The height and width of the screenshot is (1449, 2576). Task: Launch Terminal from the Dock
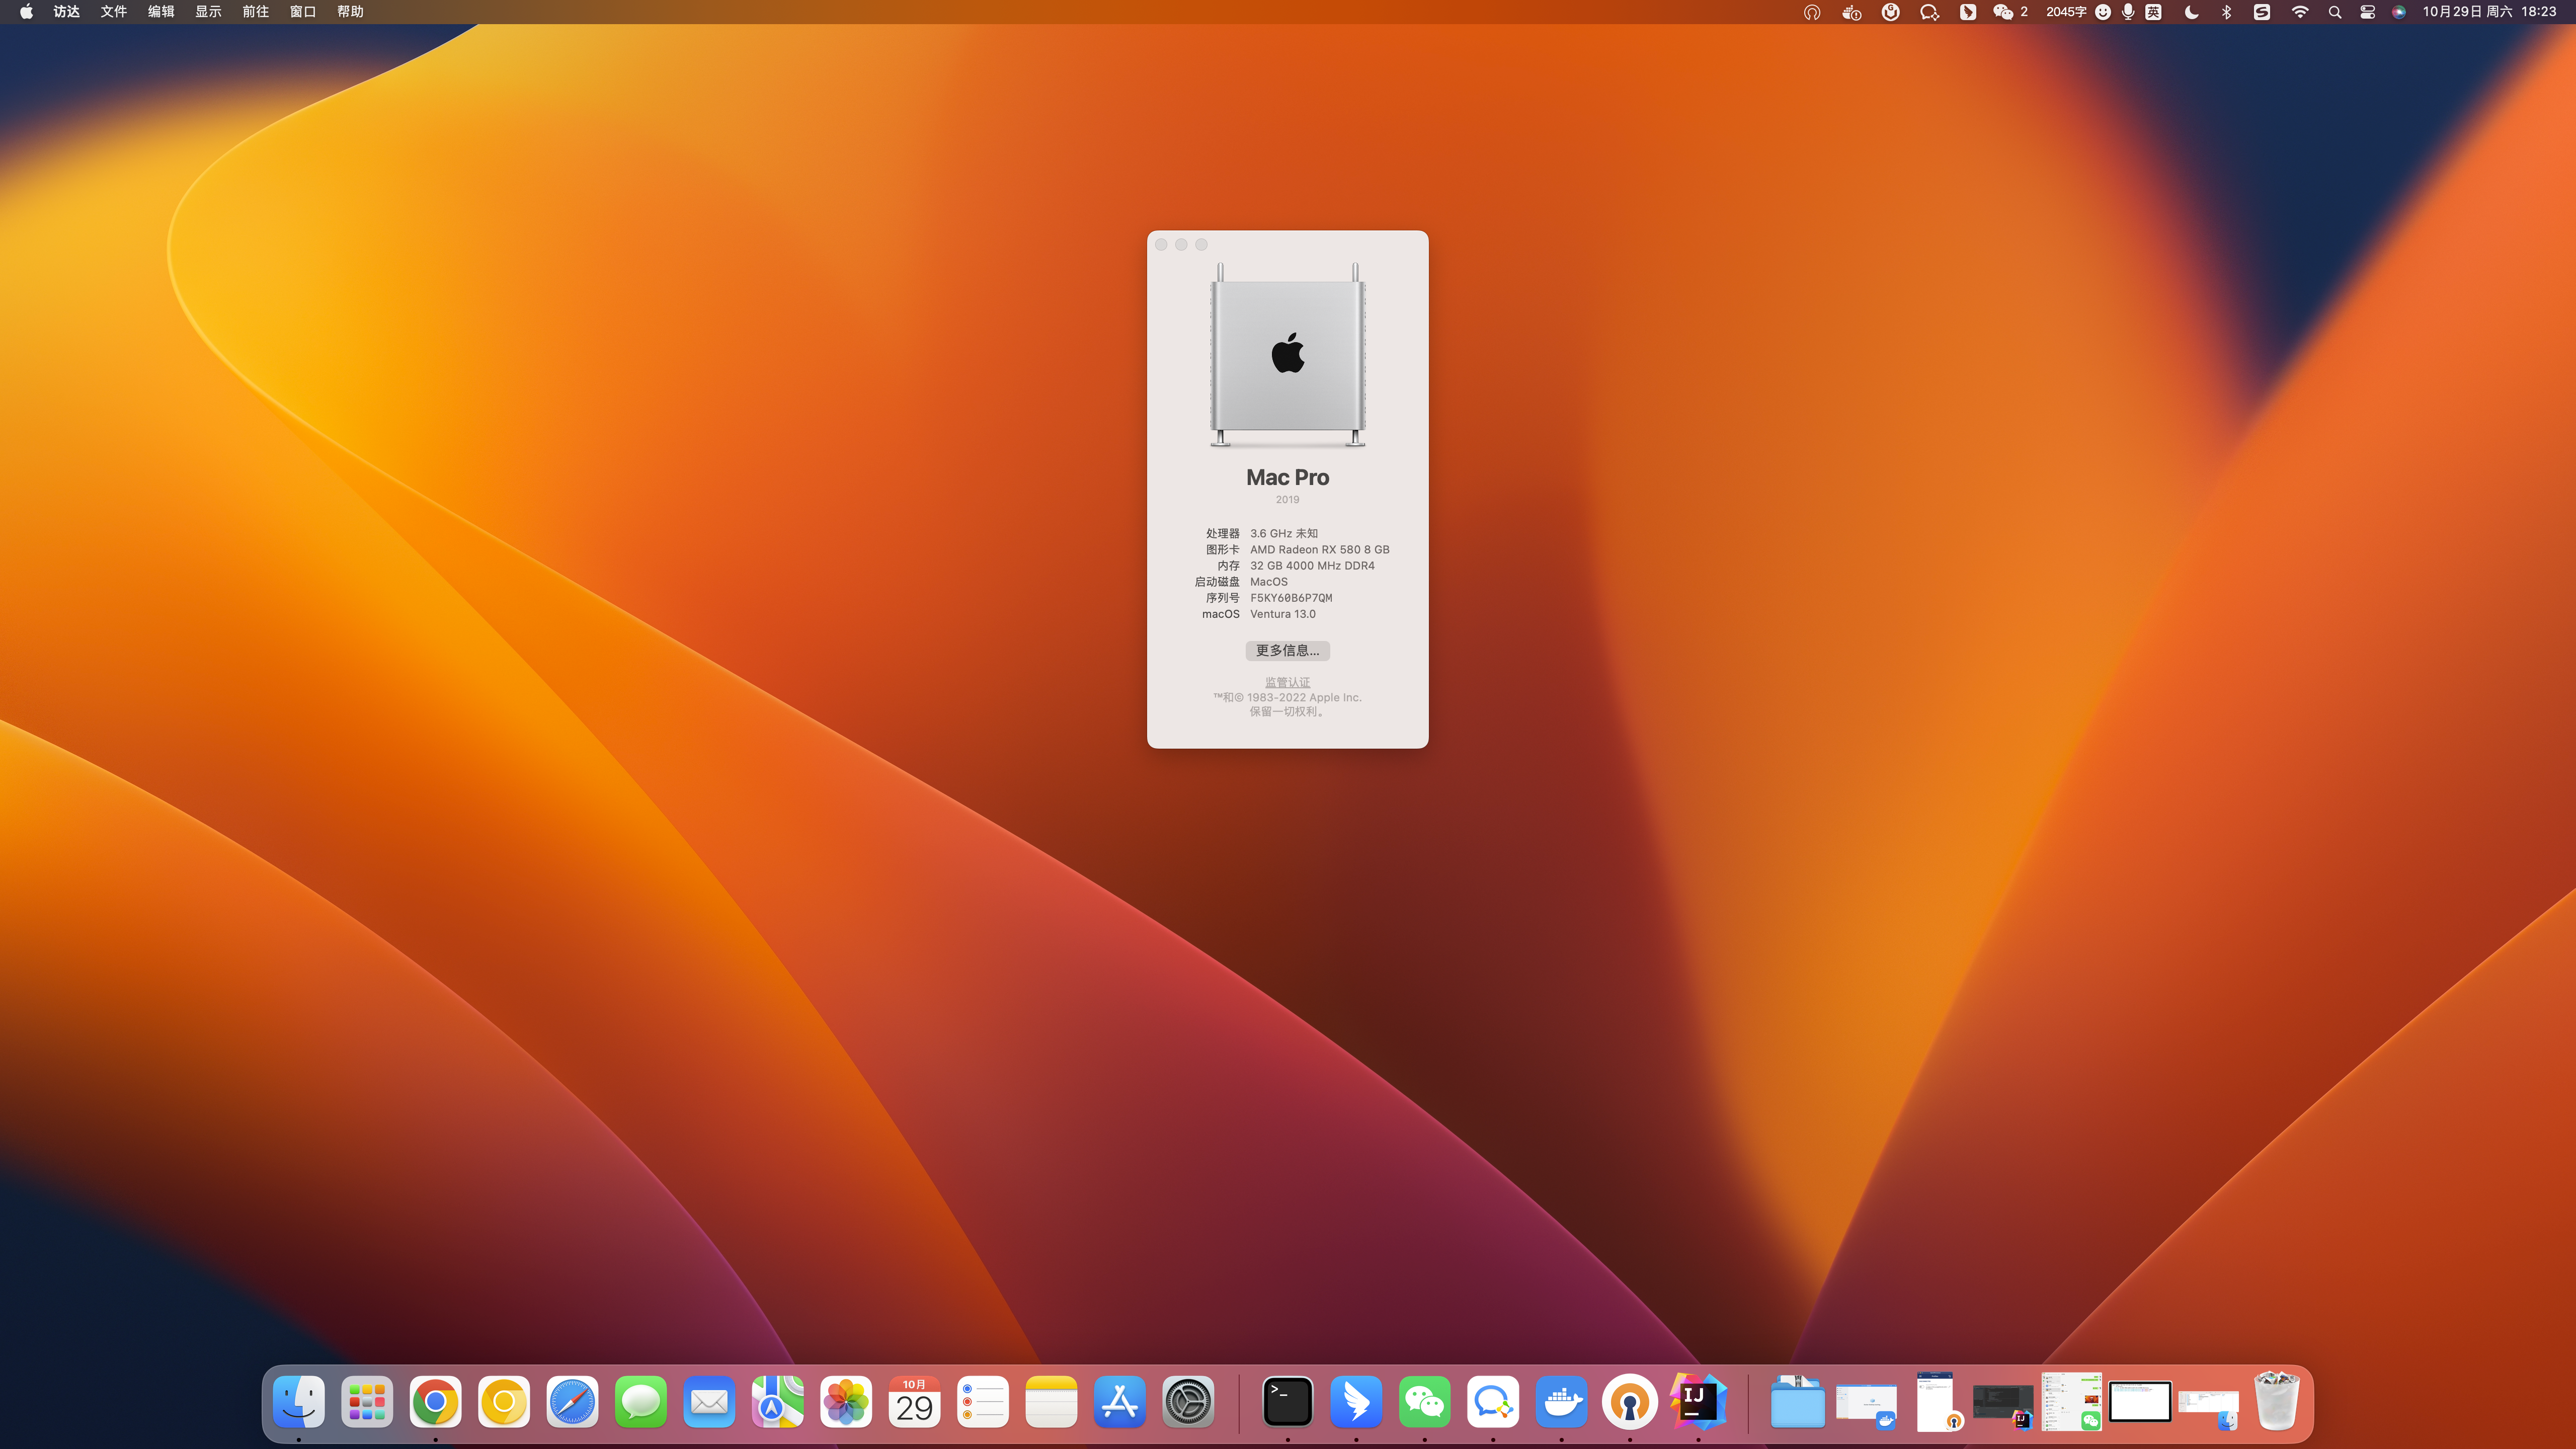point(1287,1402)
